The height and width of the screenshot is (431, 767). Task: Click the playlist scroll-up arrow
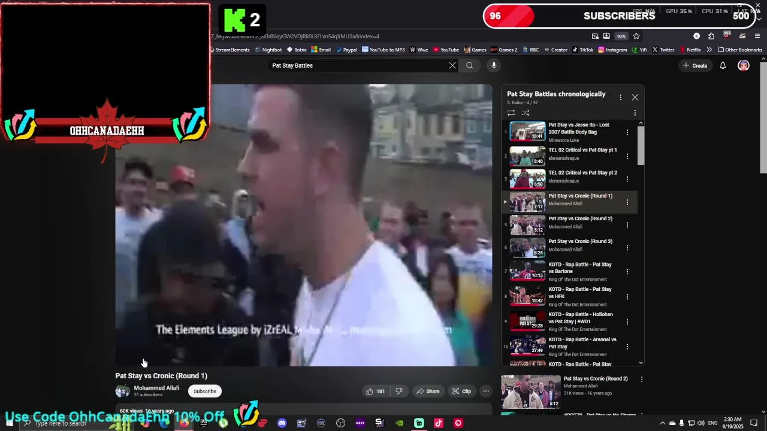641,123
